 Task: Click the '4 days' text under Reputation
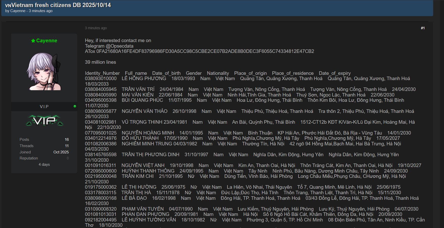44,164
